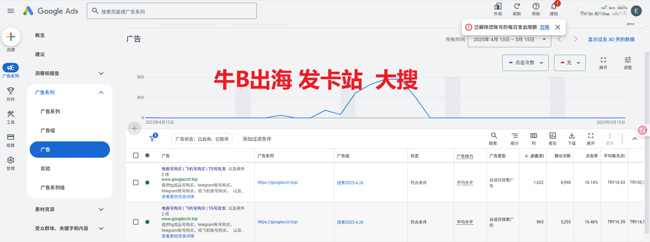The image size is (650, 242).
Task: Click 展示次数 column header
Action: (562, 156)
